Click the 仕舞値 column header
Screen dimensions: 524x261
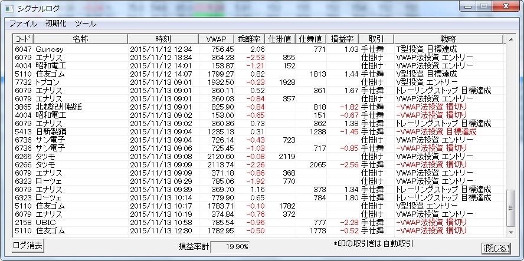click(311, 39)
